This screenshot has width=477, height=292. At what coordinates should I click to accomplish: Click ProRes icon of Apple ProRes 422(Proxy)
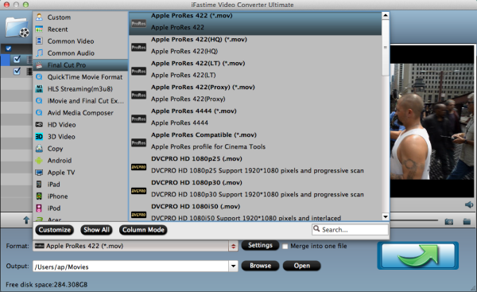pos(138,95)
